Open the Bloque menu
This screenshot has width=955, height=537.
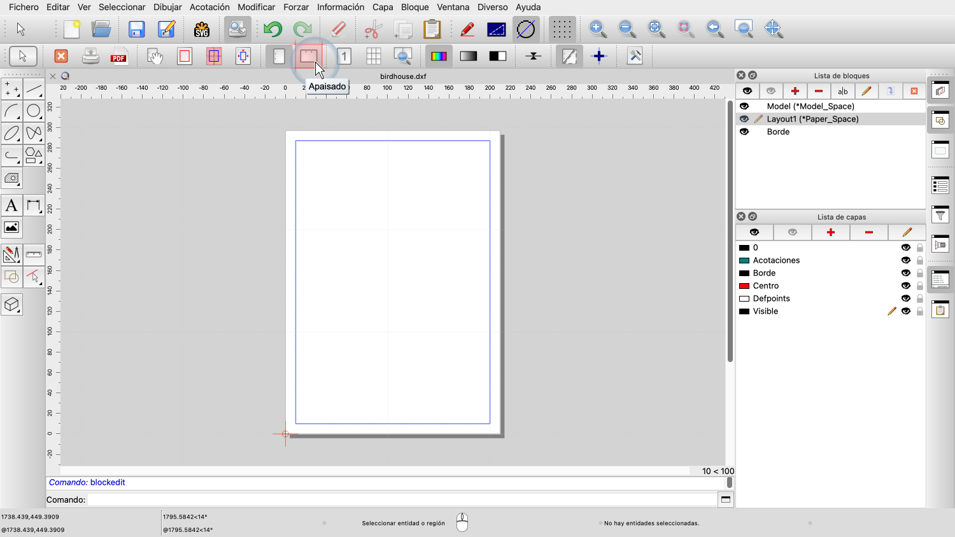click(414, 7)
